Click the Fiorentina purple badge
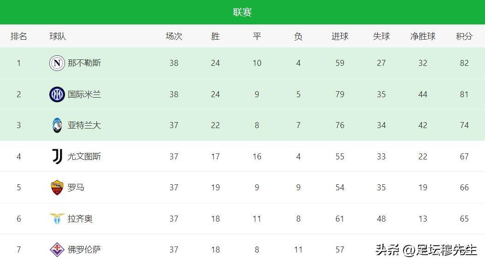The image size is (485, 264). [x=57, y=250]
